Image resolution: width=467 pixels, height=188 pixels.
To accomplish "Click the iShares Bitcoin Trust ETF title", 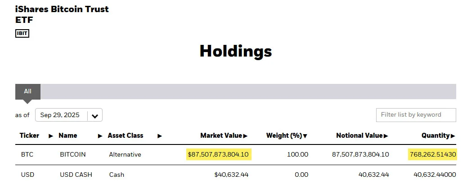I will tap(62, 14).
